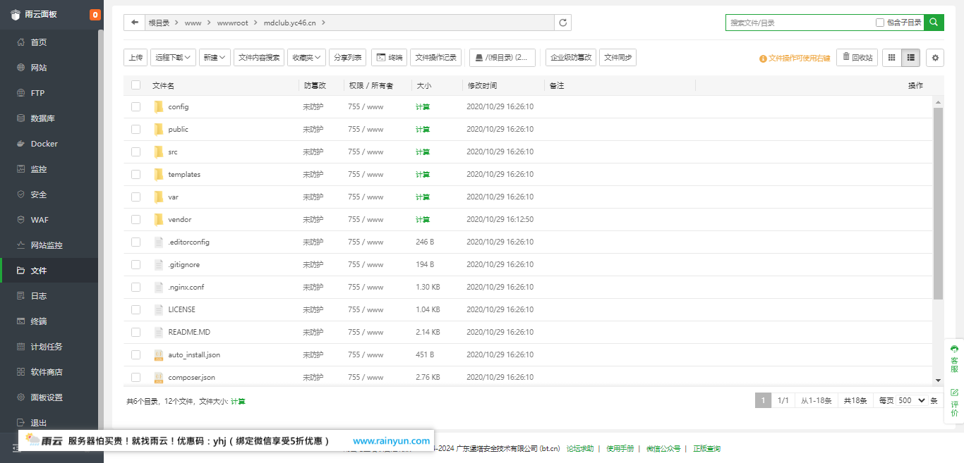Screen dimensions: 964x463
Task: Check the box for README.MD file
Action: (135, 333)
